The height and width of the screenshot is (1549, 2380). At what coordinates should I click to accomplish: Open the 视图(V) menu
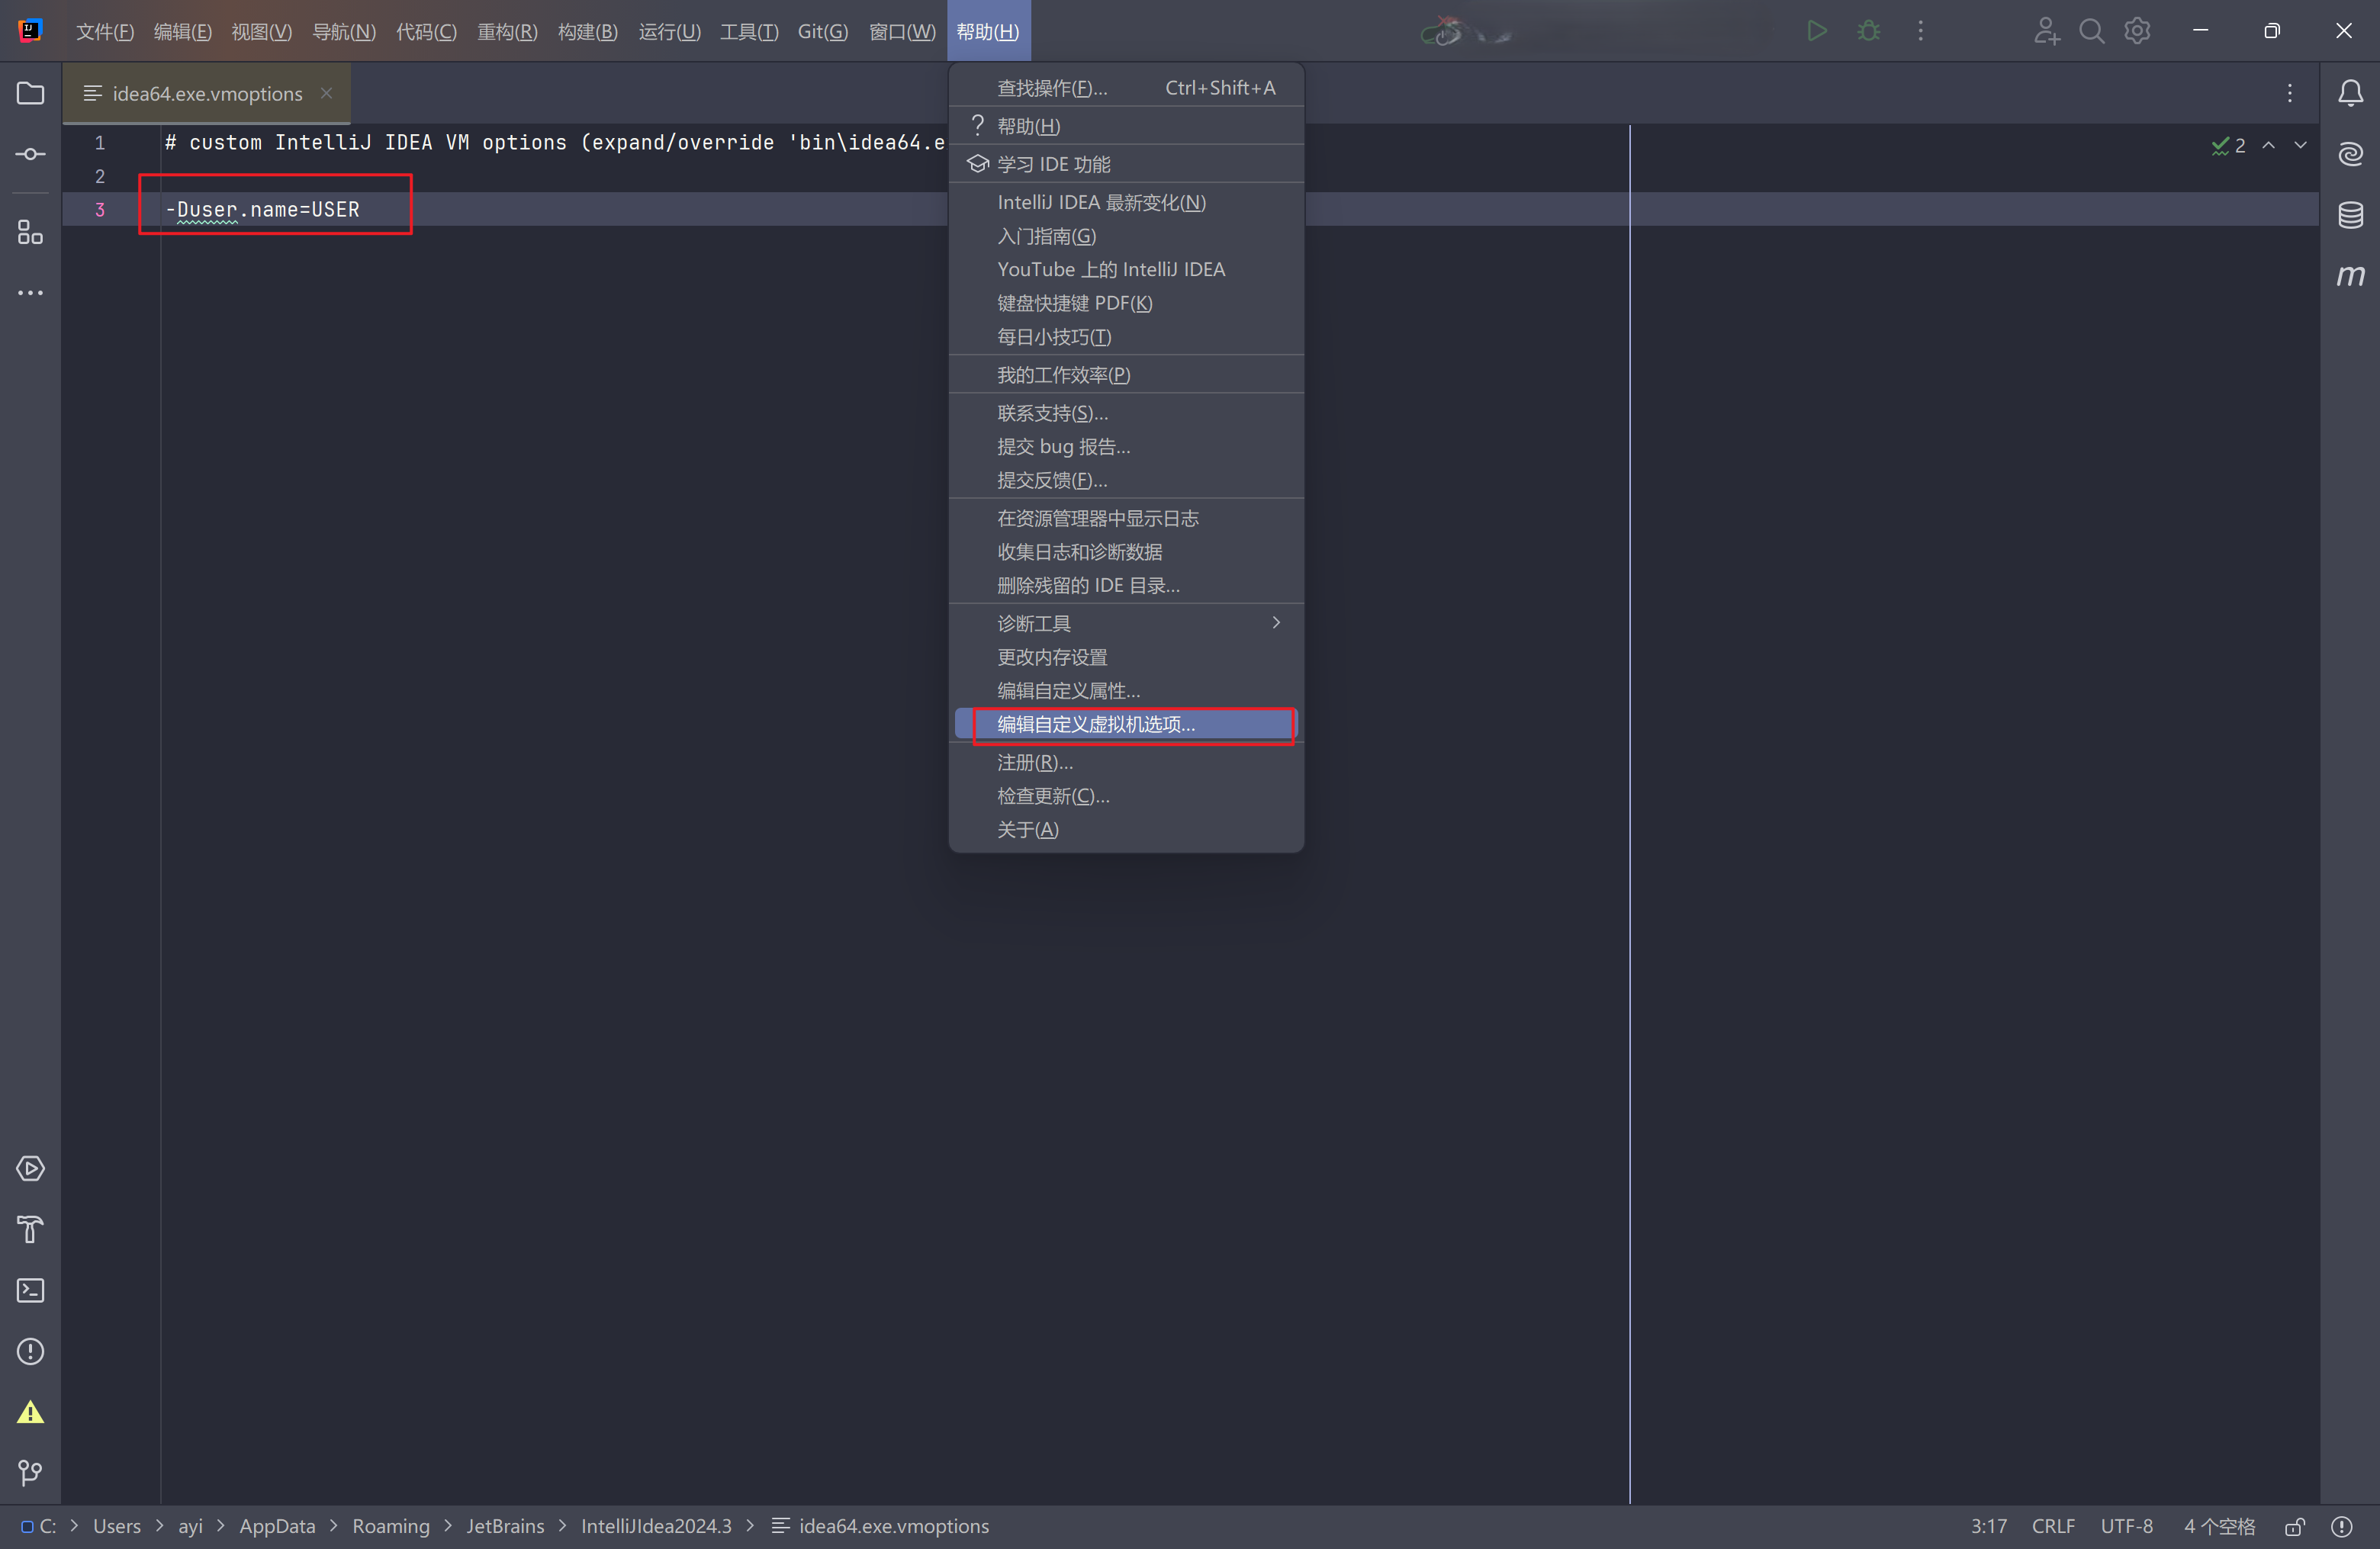coord(262,31)
